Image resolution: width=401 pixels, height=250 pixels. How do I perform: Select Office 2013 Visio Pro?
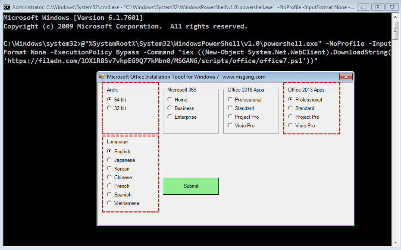coord(301,126)
